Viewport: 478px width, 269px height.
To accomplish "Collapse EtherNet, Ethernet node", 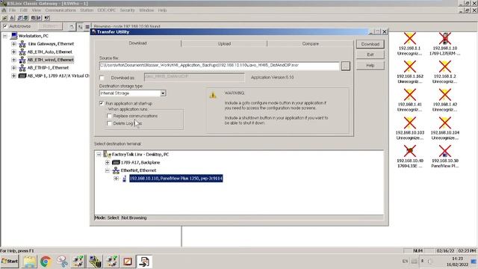I will (x=108, y=170).
